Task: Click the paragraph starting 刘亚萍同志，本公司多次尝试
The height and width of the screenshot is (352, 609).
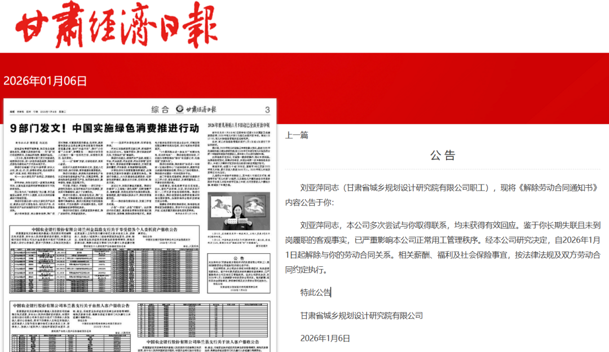Action: point(443,248)
